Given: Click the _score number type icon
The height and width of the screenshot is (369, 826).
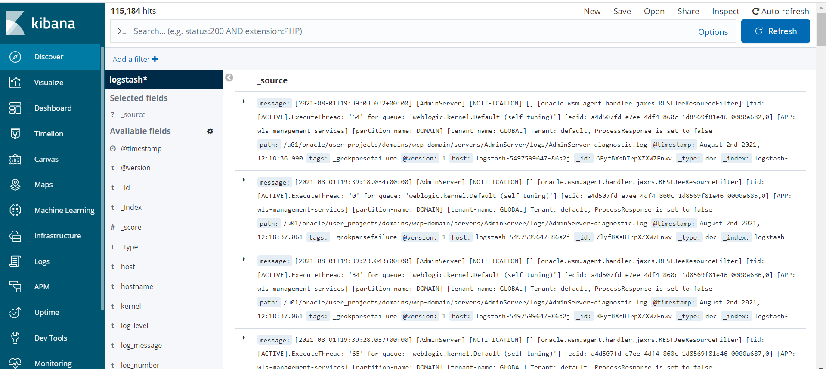Looking at the screenshot, I should pyautogui.click(x=113, y=227).
